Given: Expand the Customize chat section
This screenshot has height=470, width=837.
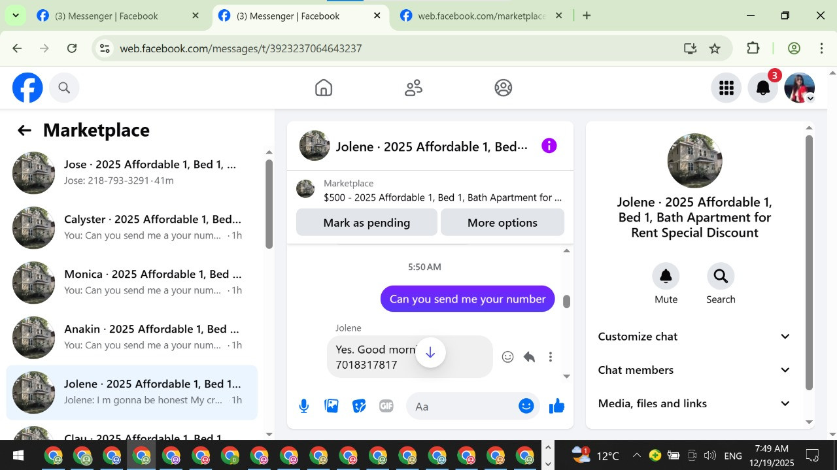Looking at the screenshot, I should click(694, 337).
